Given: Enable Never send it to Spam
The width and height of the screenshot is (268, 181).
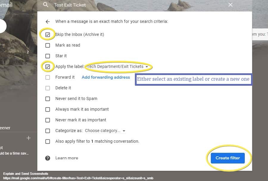Looking at the screenshot, I should (x=48, y=99).
